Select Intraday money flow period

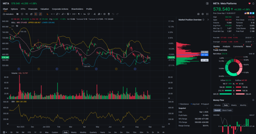coord(218,105)
